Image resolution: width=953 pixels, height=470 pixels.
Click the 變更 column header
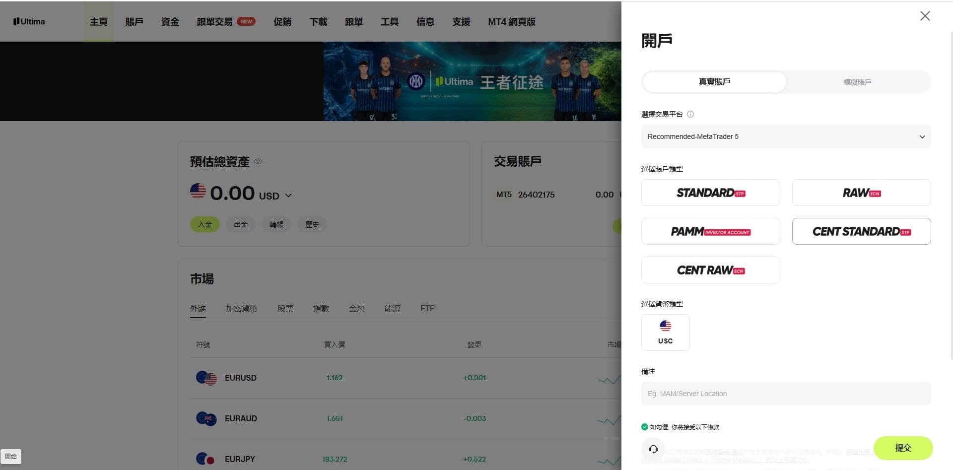[475, 344]
